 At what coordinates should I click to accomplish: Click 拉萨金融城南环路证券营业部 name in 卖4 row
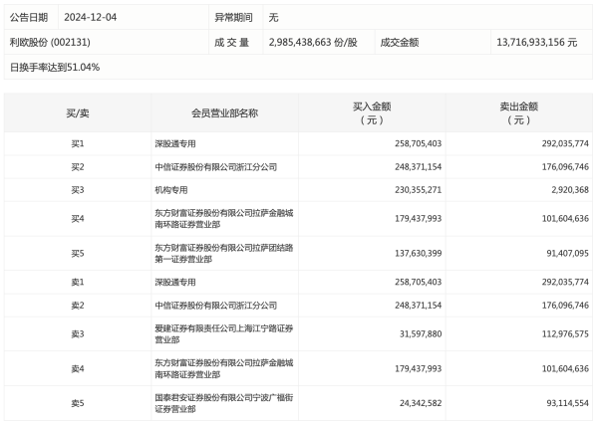coord(224,369)
